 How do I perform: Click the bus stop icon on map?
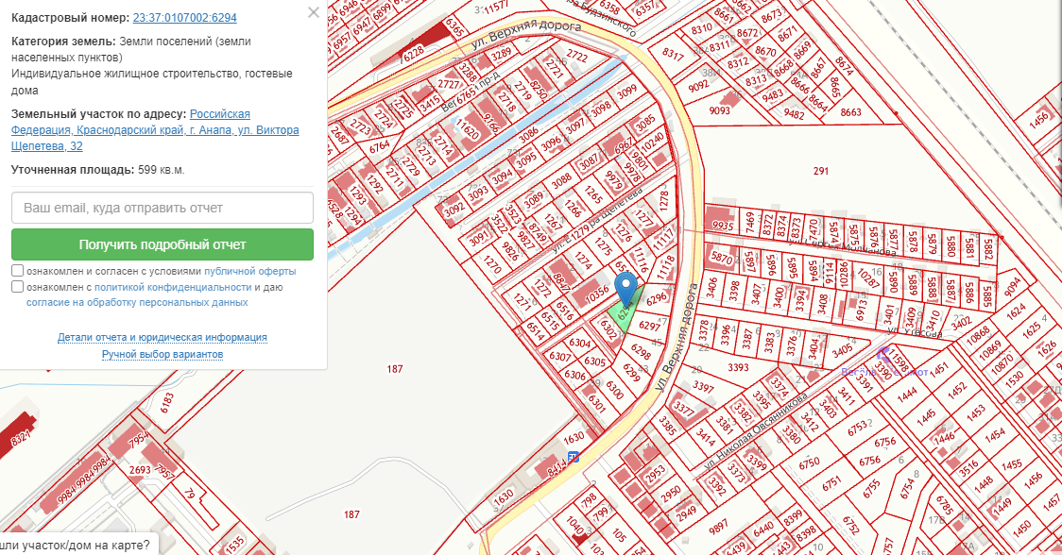click(x=574, y=457)
